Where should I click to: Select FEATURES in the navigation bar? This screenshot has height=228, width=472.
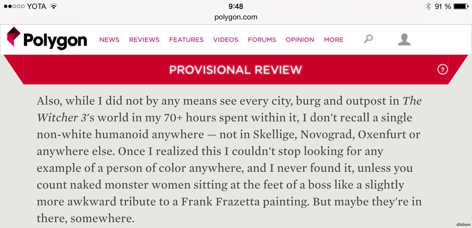[x=186, y=40]
